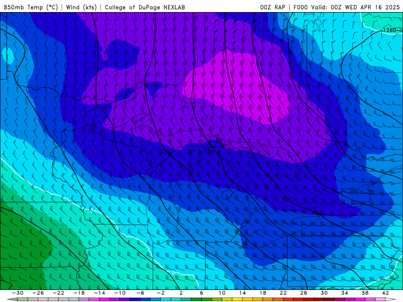Image resolution: width=403 pixels, height=302 pixels.
Task: Select the 42 value on temperature scale
Action: pos(385,293)
